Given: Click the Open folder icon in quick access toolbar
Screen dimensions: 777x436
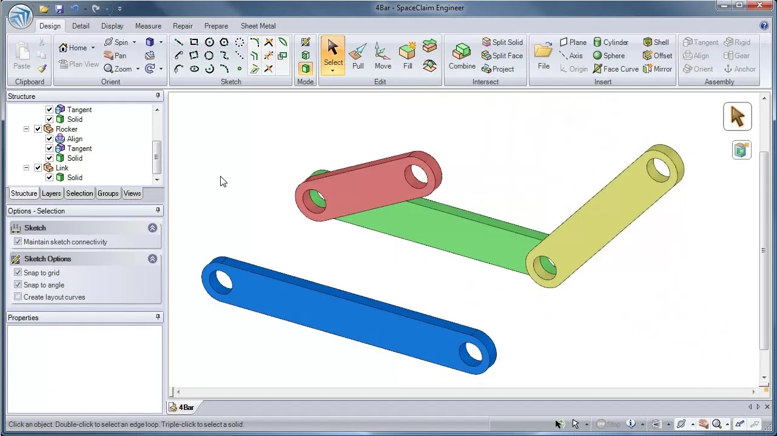Looking at the screenshot, I should [x=44, y=9].
